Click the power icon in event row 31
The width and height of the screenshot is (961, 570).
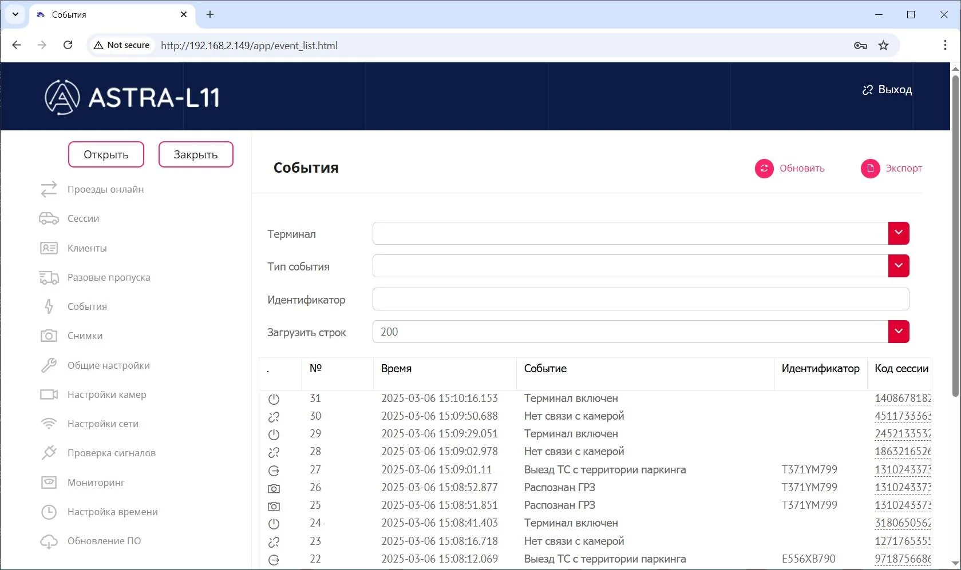tap(274, 399)
